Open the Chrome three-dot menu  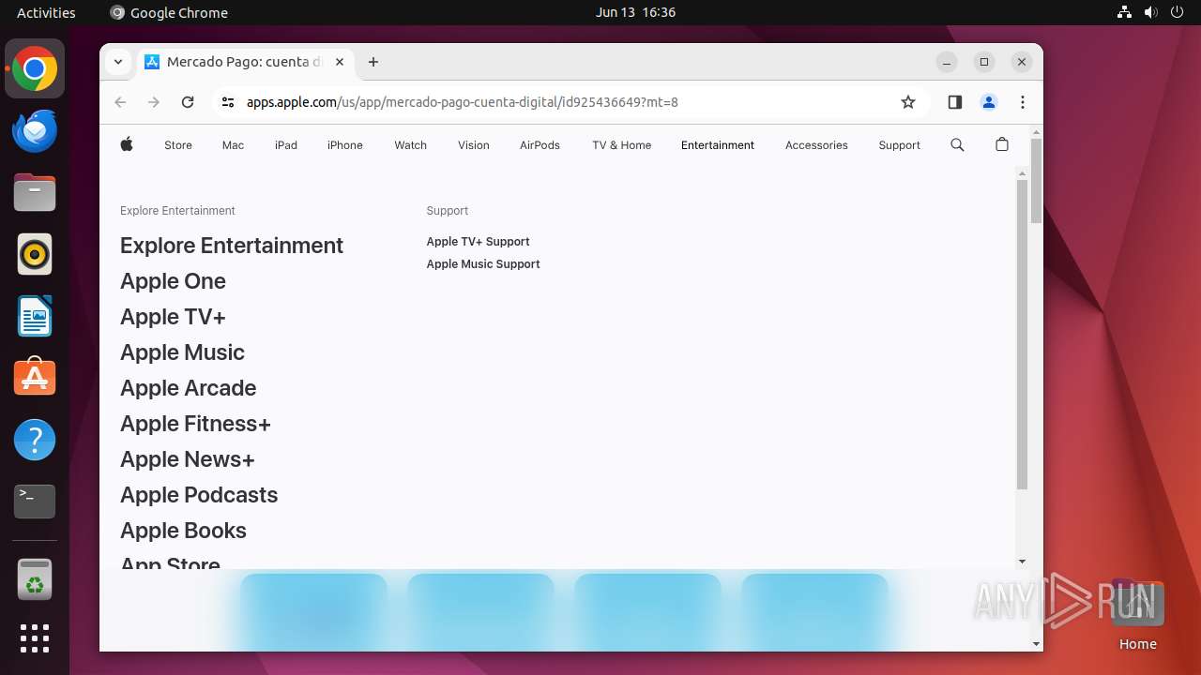coord(1023,102)
